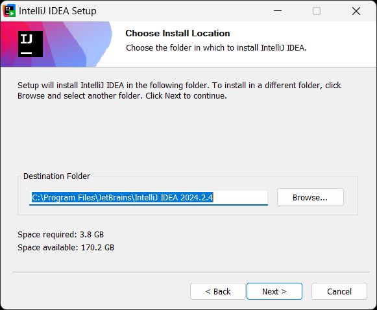Viewport: 377px width, 310px height.
Task: Go to the previous step with Back
Action: [x=218, y=291]
